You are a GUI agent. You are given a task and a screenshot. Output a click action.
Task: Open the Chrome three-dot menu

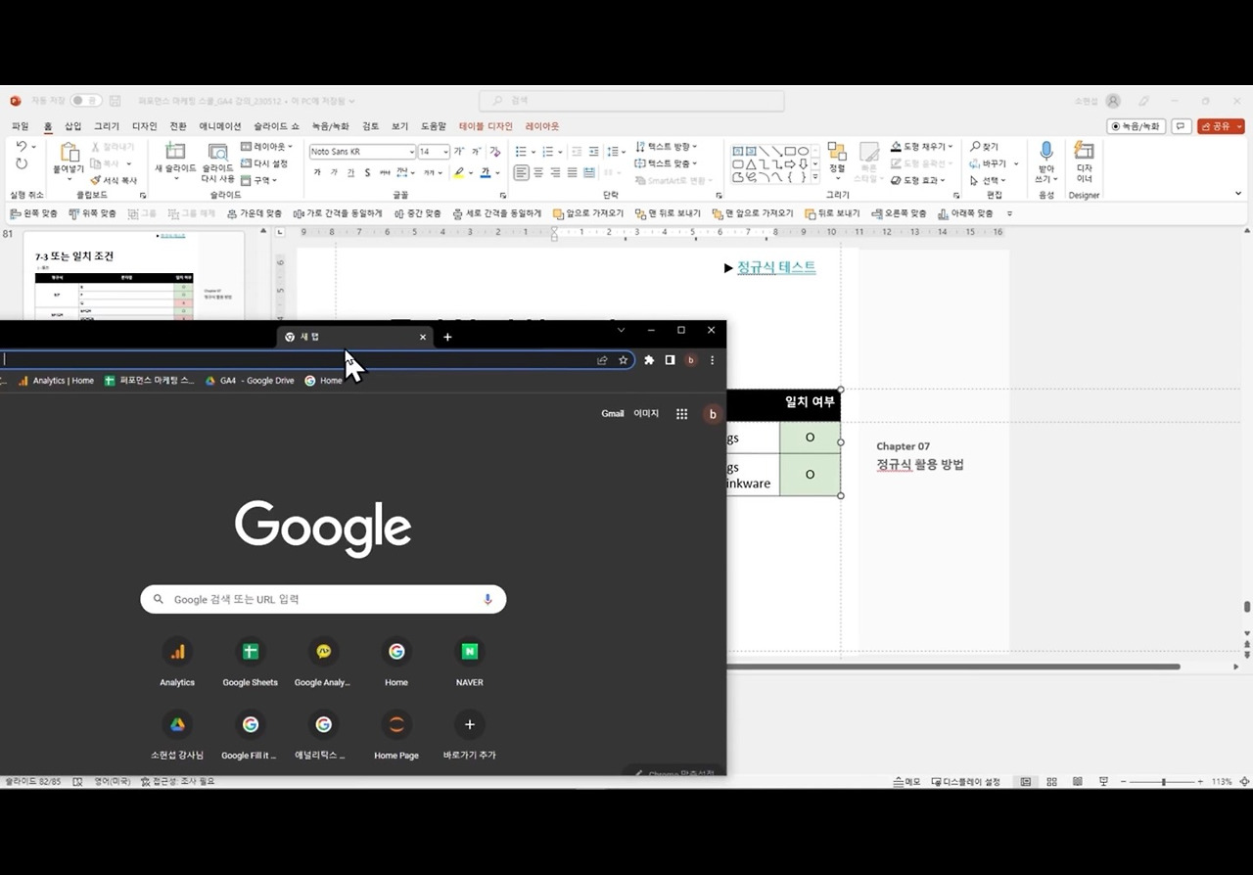(712, 360)
